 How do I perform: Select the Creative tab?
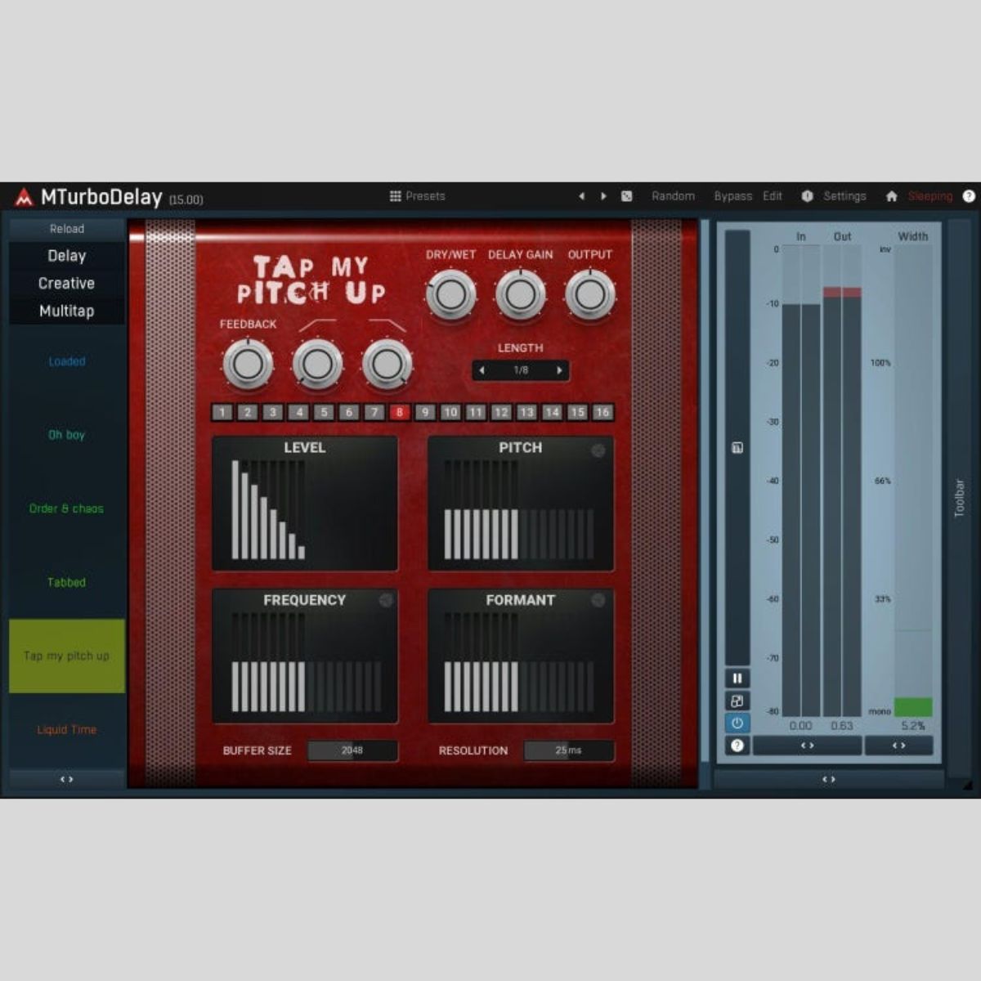point(67,284)
